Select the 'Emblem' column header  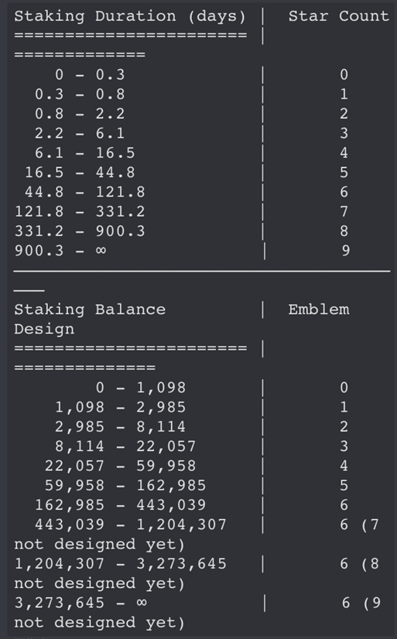coord(319,309)
